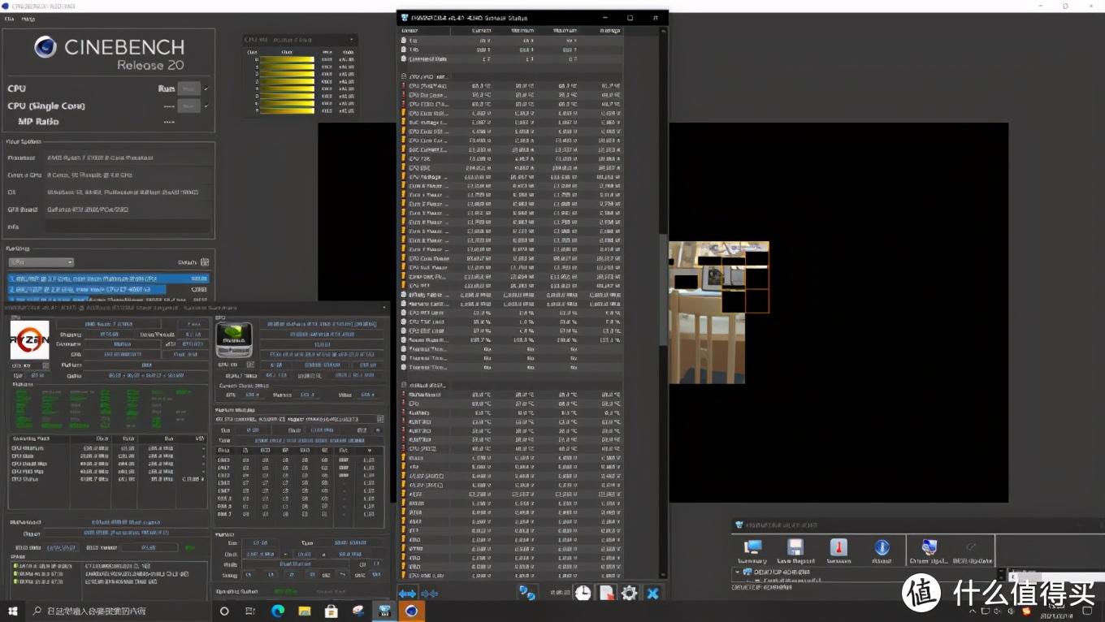The image size is (1105, 622).
Task: Select the DESKTOP computer node in HWiNFO tree
Action: pos(784,572)
